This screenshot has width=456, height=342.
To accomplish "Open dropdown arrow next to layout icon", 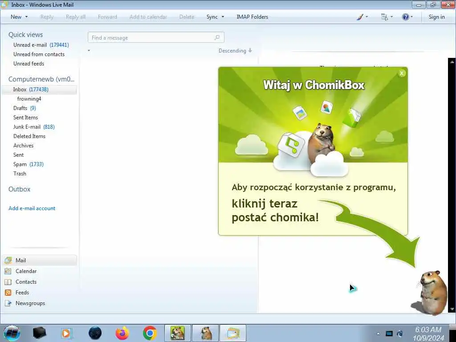I will [x=391, y=17].
